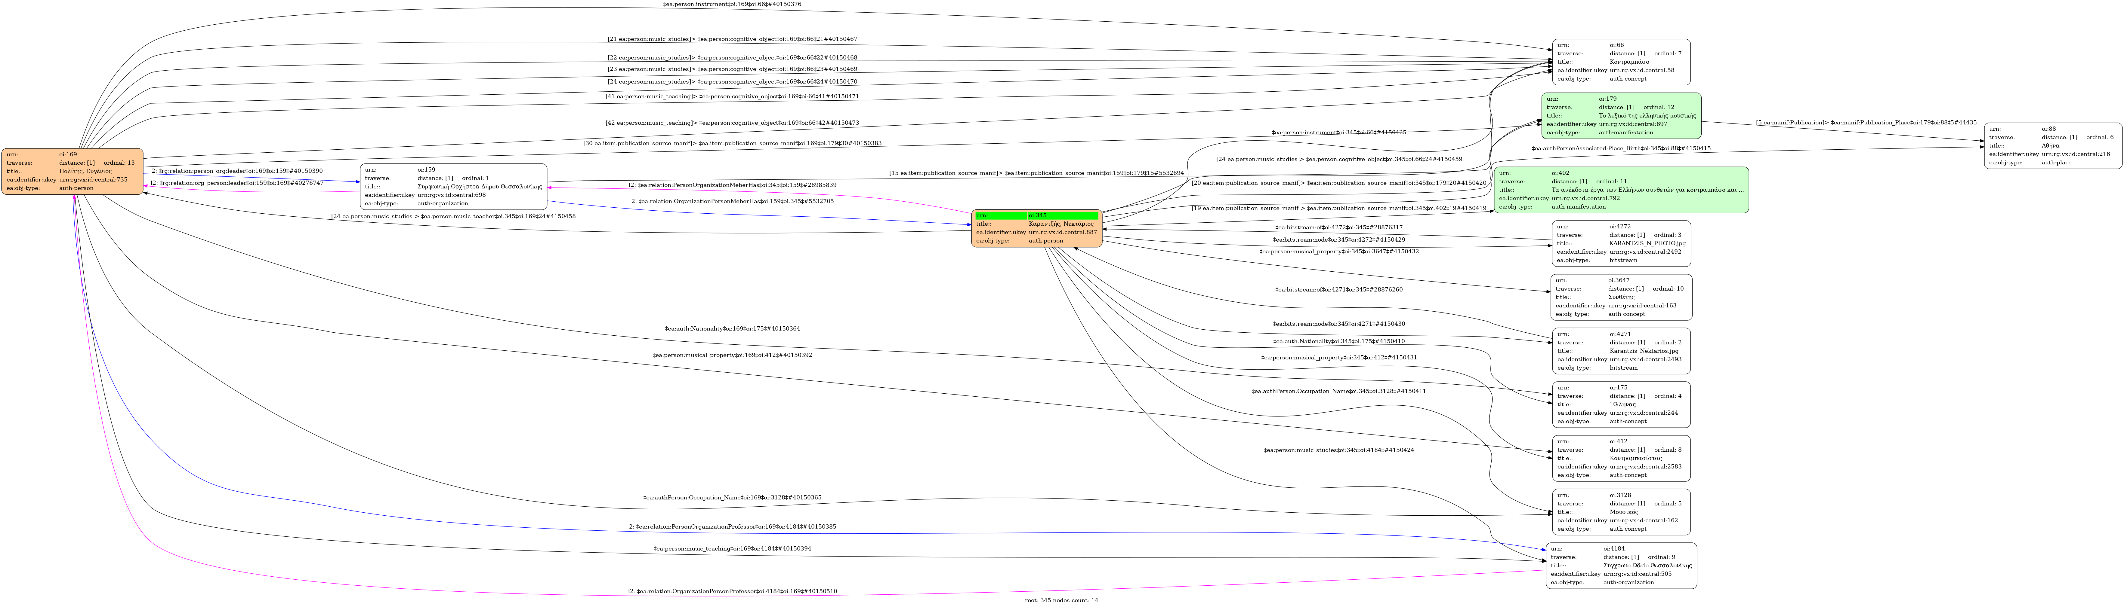
Task: Click the OrganizationPersonProfessor magenta edge label
Action: point(732,591)
